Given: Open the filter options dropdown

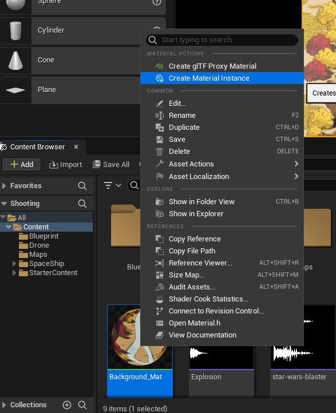Looking at the screenshot, I should pos(113,185).
